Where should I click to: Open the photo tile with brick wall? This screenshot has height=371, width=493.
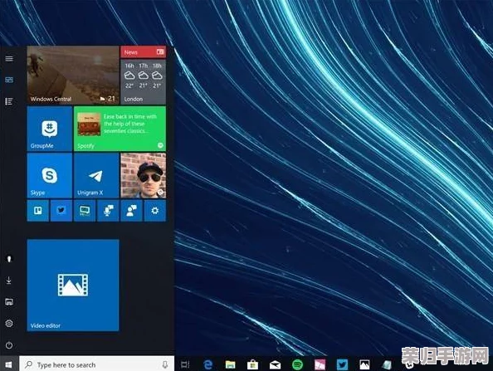(143, 175)
